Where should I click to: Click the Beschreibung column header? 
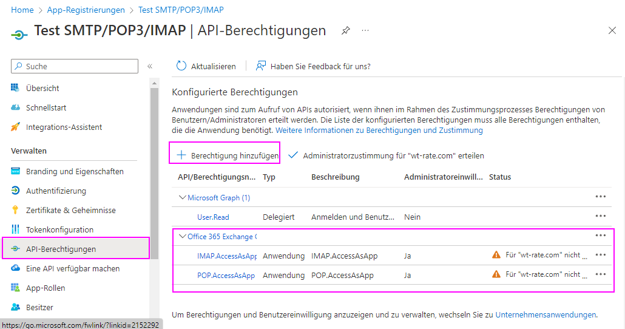[335, 177]
